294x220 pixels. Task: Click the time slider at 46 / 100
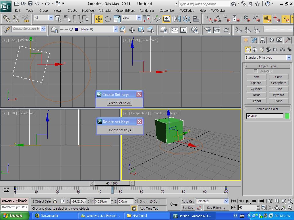click(112, 183)
